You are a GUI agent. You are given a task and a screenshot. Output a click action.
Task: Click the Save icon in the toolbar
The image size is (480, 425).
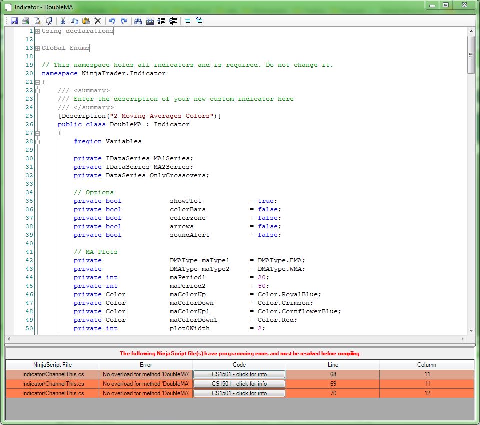pos(14,21)
